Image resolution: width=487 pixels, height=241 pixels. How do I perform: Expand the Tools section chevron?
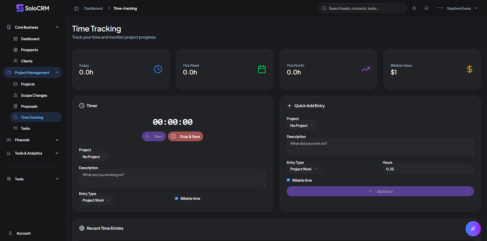[x=57, y=179]
